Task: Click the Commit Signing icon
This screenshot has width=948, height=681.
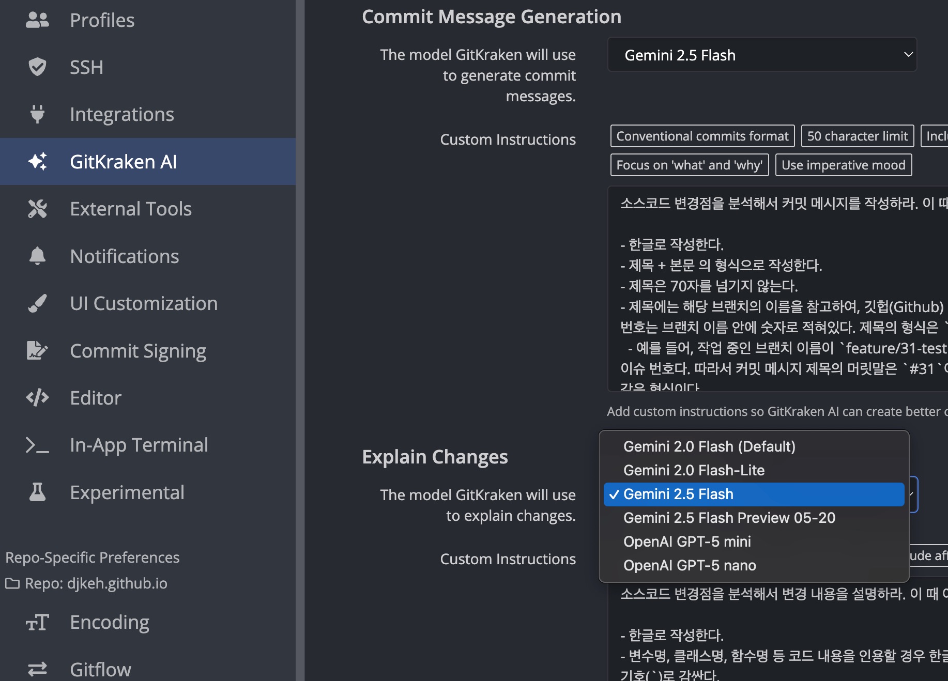Action: click(37, 350)
